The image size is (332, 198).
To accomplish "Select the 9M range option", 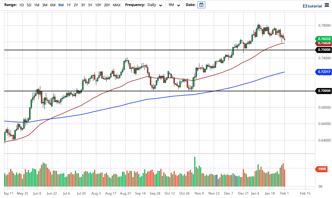I will point(61,5).
